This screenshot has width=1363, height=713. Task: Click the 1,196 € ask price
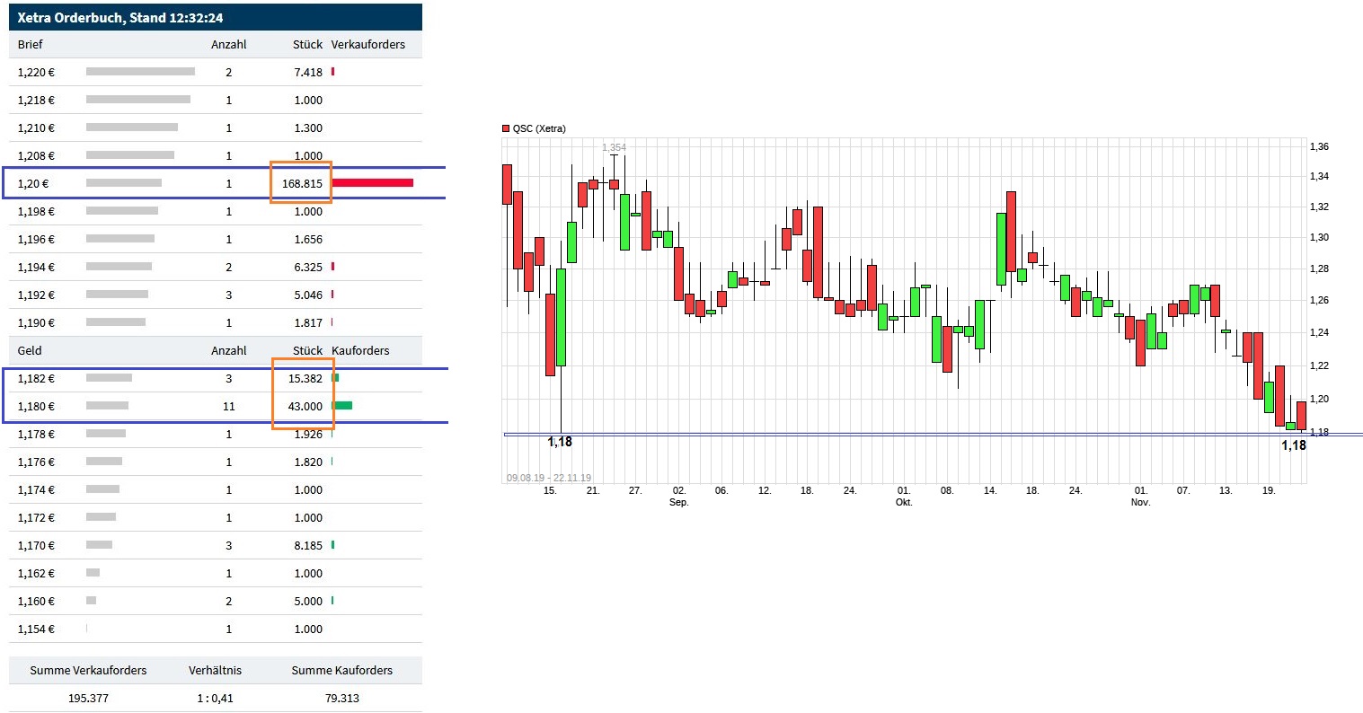click(36, 239)
